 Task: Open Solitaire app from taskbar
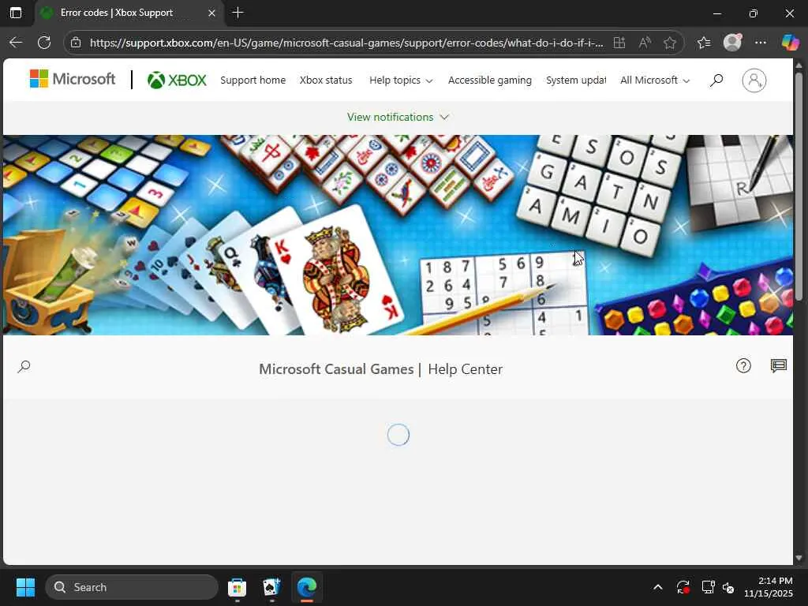[271, 587]
